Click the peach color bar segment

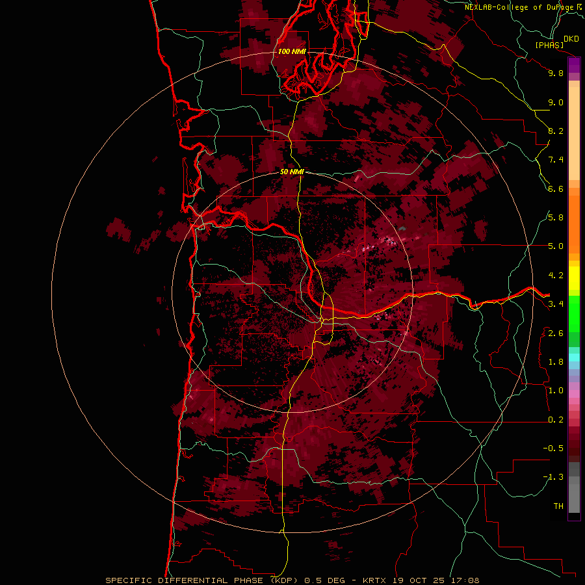click(574, 133)
